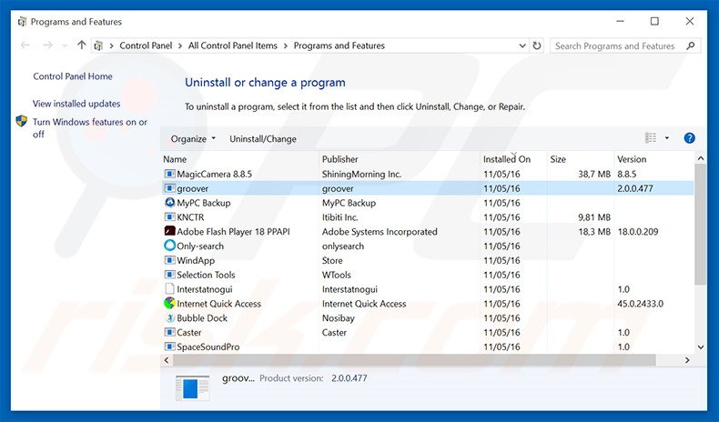Click the groover program icon in list
719x422 pixels.
tap(169, 188)
